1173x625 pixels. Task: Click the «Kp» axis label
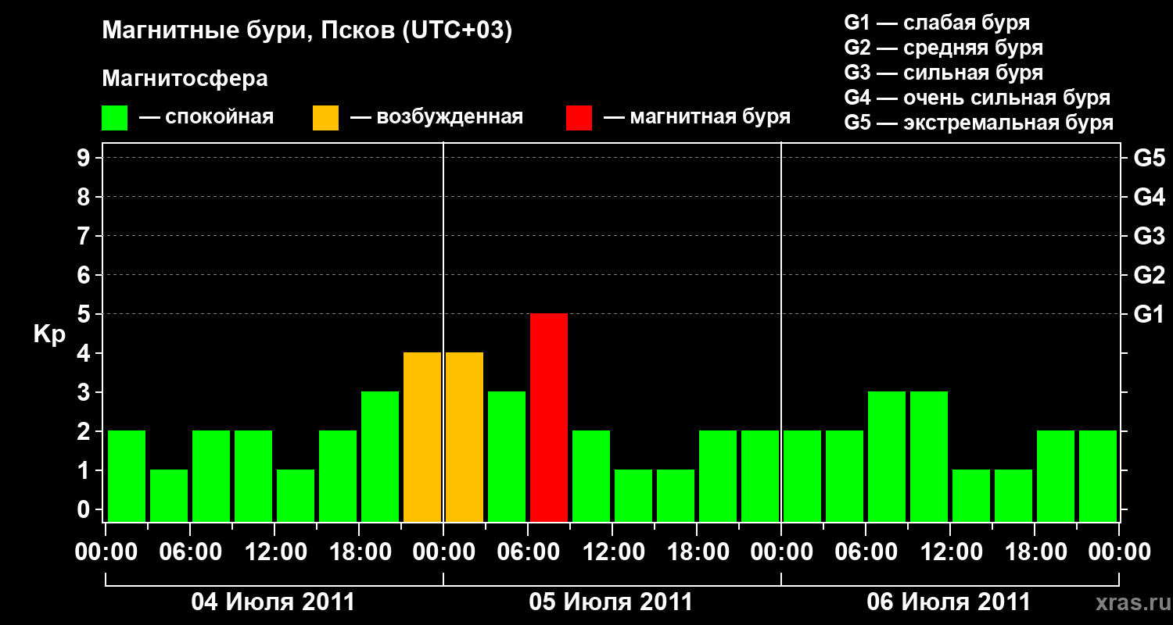click(49, 334)
